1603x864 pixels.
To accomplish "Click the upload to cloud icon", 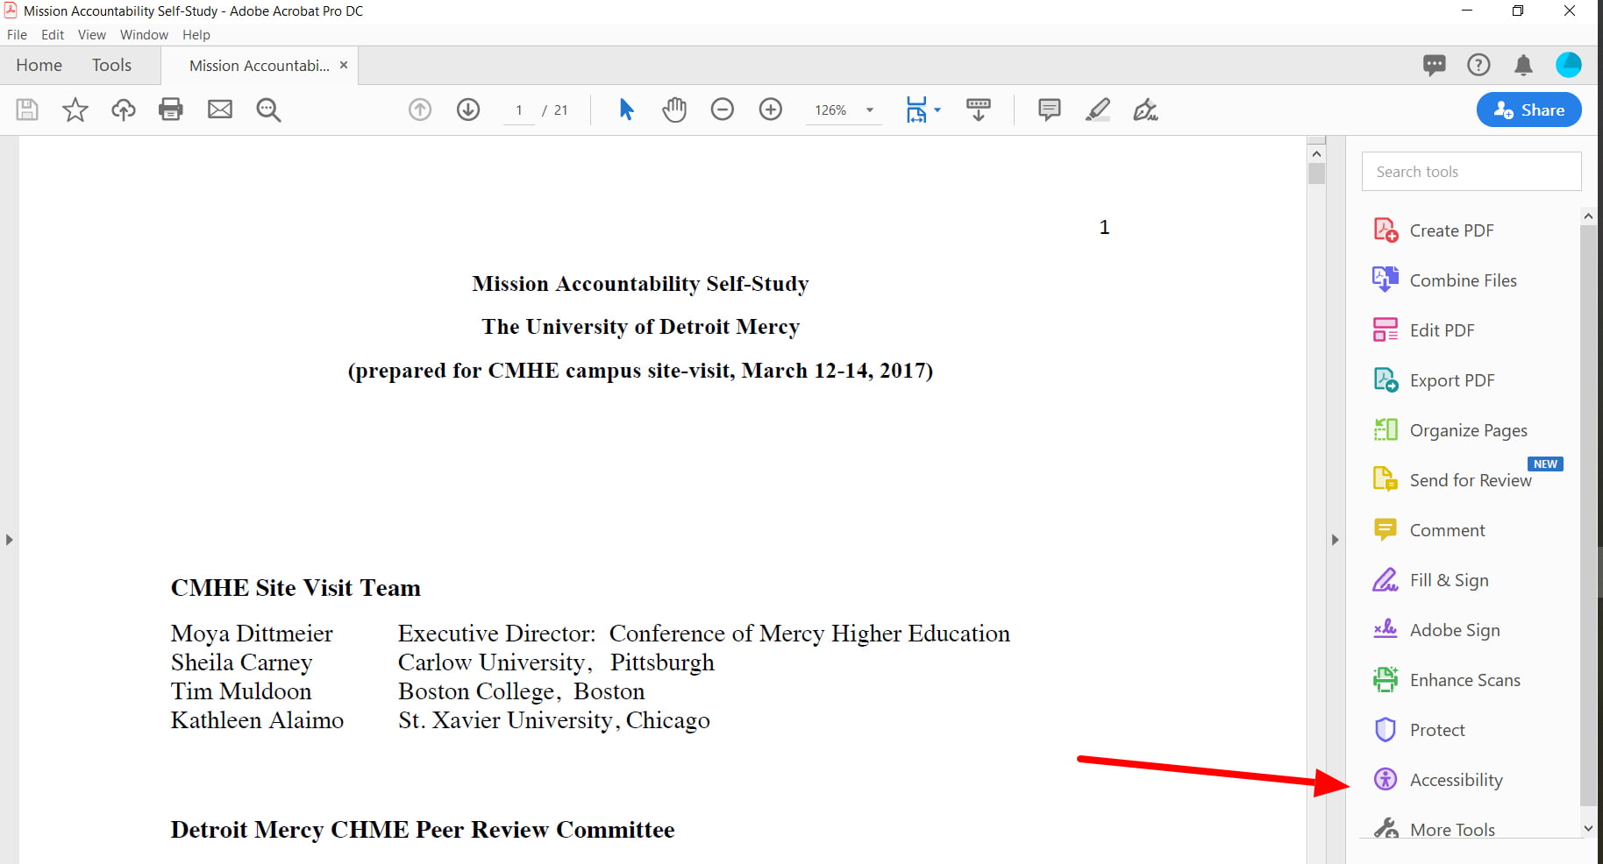I will [x=124, y=110].
